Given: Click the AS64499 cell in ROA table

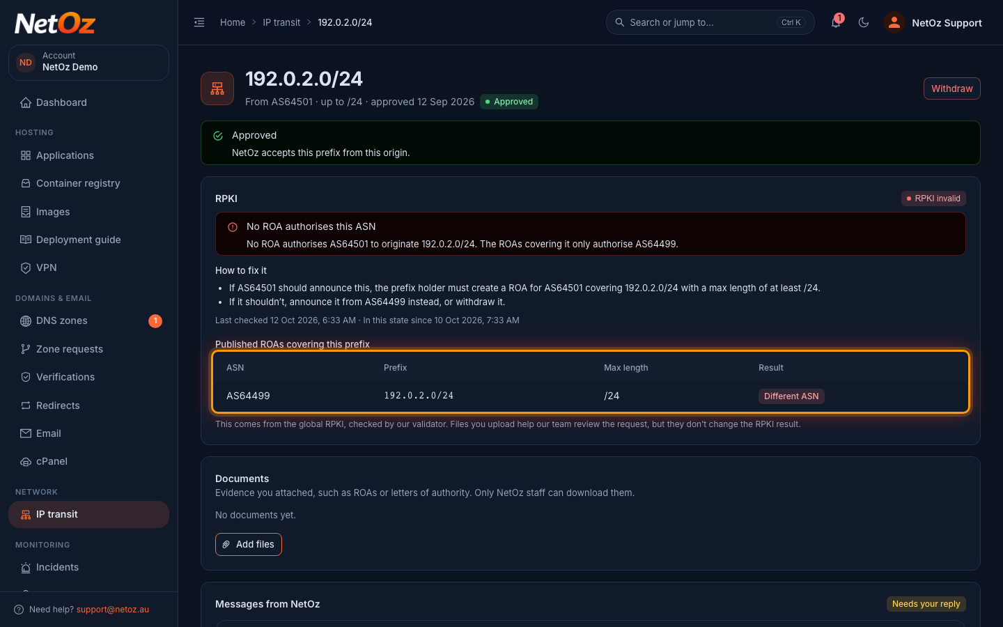Looking at the screenshot, I should coord(248,396).
